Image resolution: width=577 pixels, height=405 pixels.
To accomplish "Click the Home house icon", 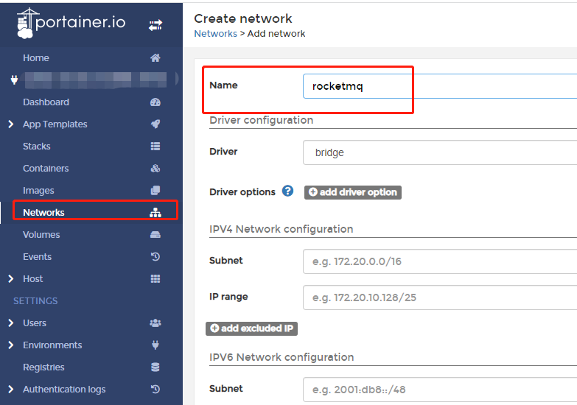I will [x=155, y=57].
